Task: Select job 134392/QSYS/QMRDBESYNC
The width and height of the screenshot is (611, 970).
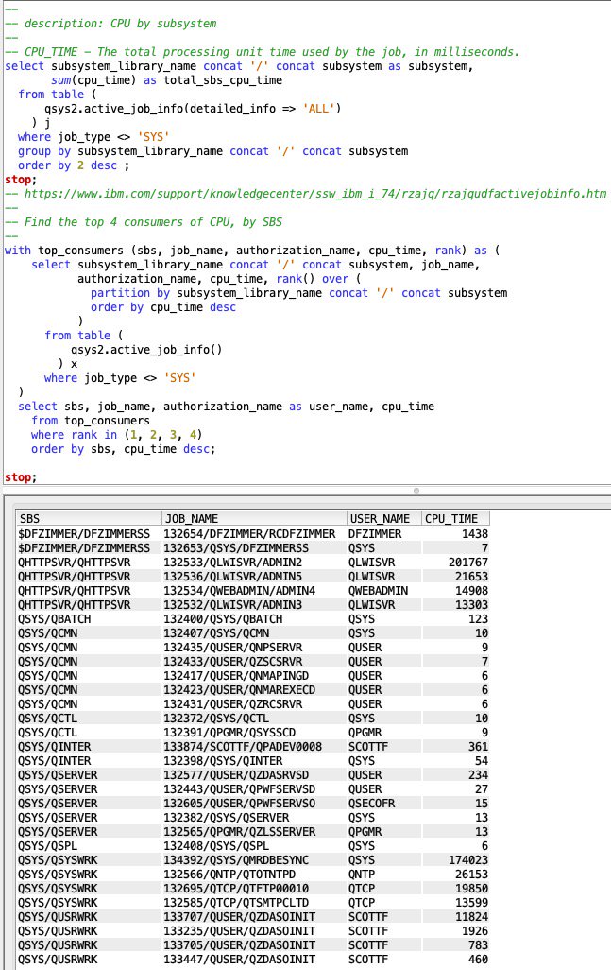Action: 236,860
